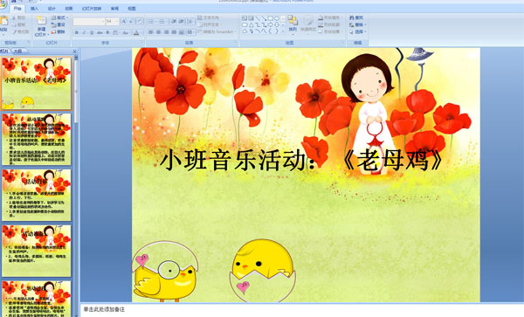Click the New Slide icon
This screenshot has height=317, width=524.
click(x=41, y=25)
